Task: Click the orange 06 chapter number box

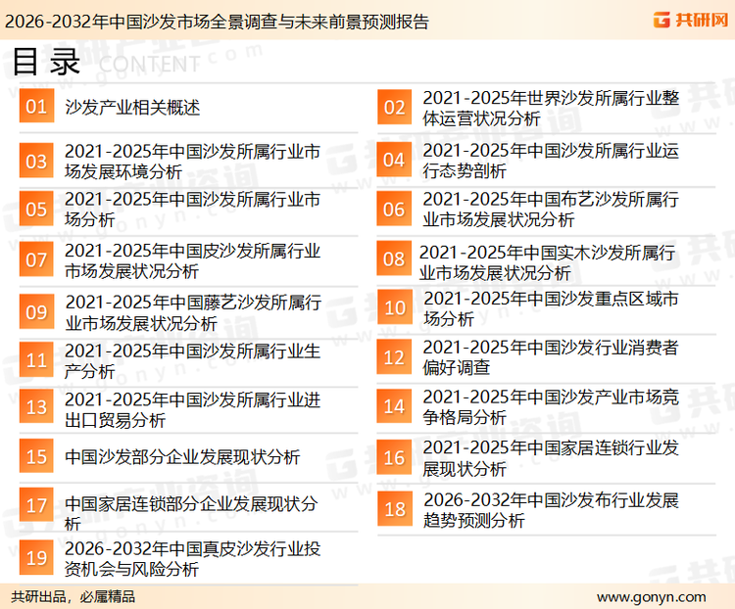Action: click(x=394, y=209)
